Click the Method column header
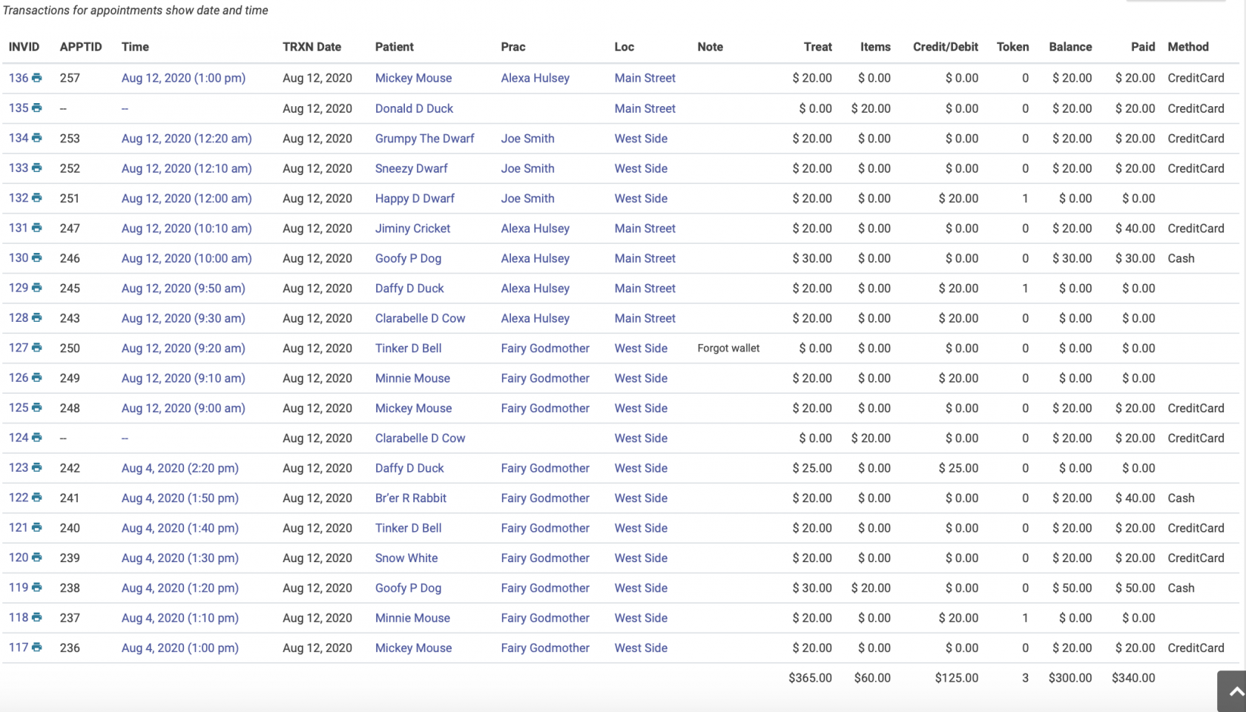Screen dimensions: 1246x712 click(1188, 47)
